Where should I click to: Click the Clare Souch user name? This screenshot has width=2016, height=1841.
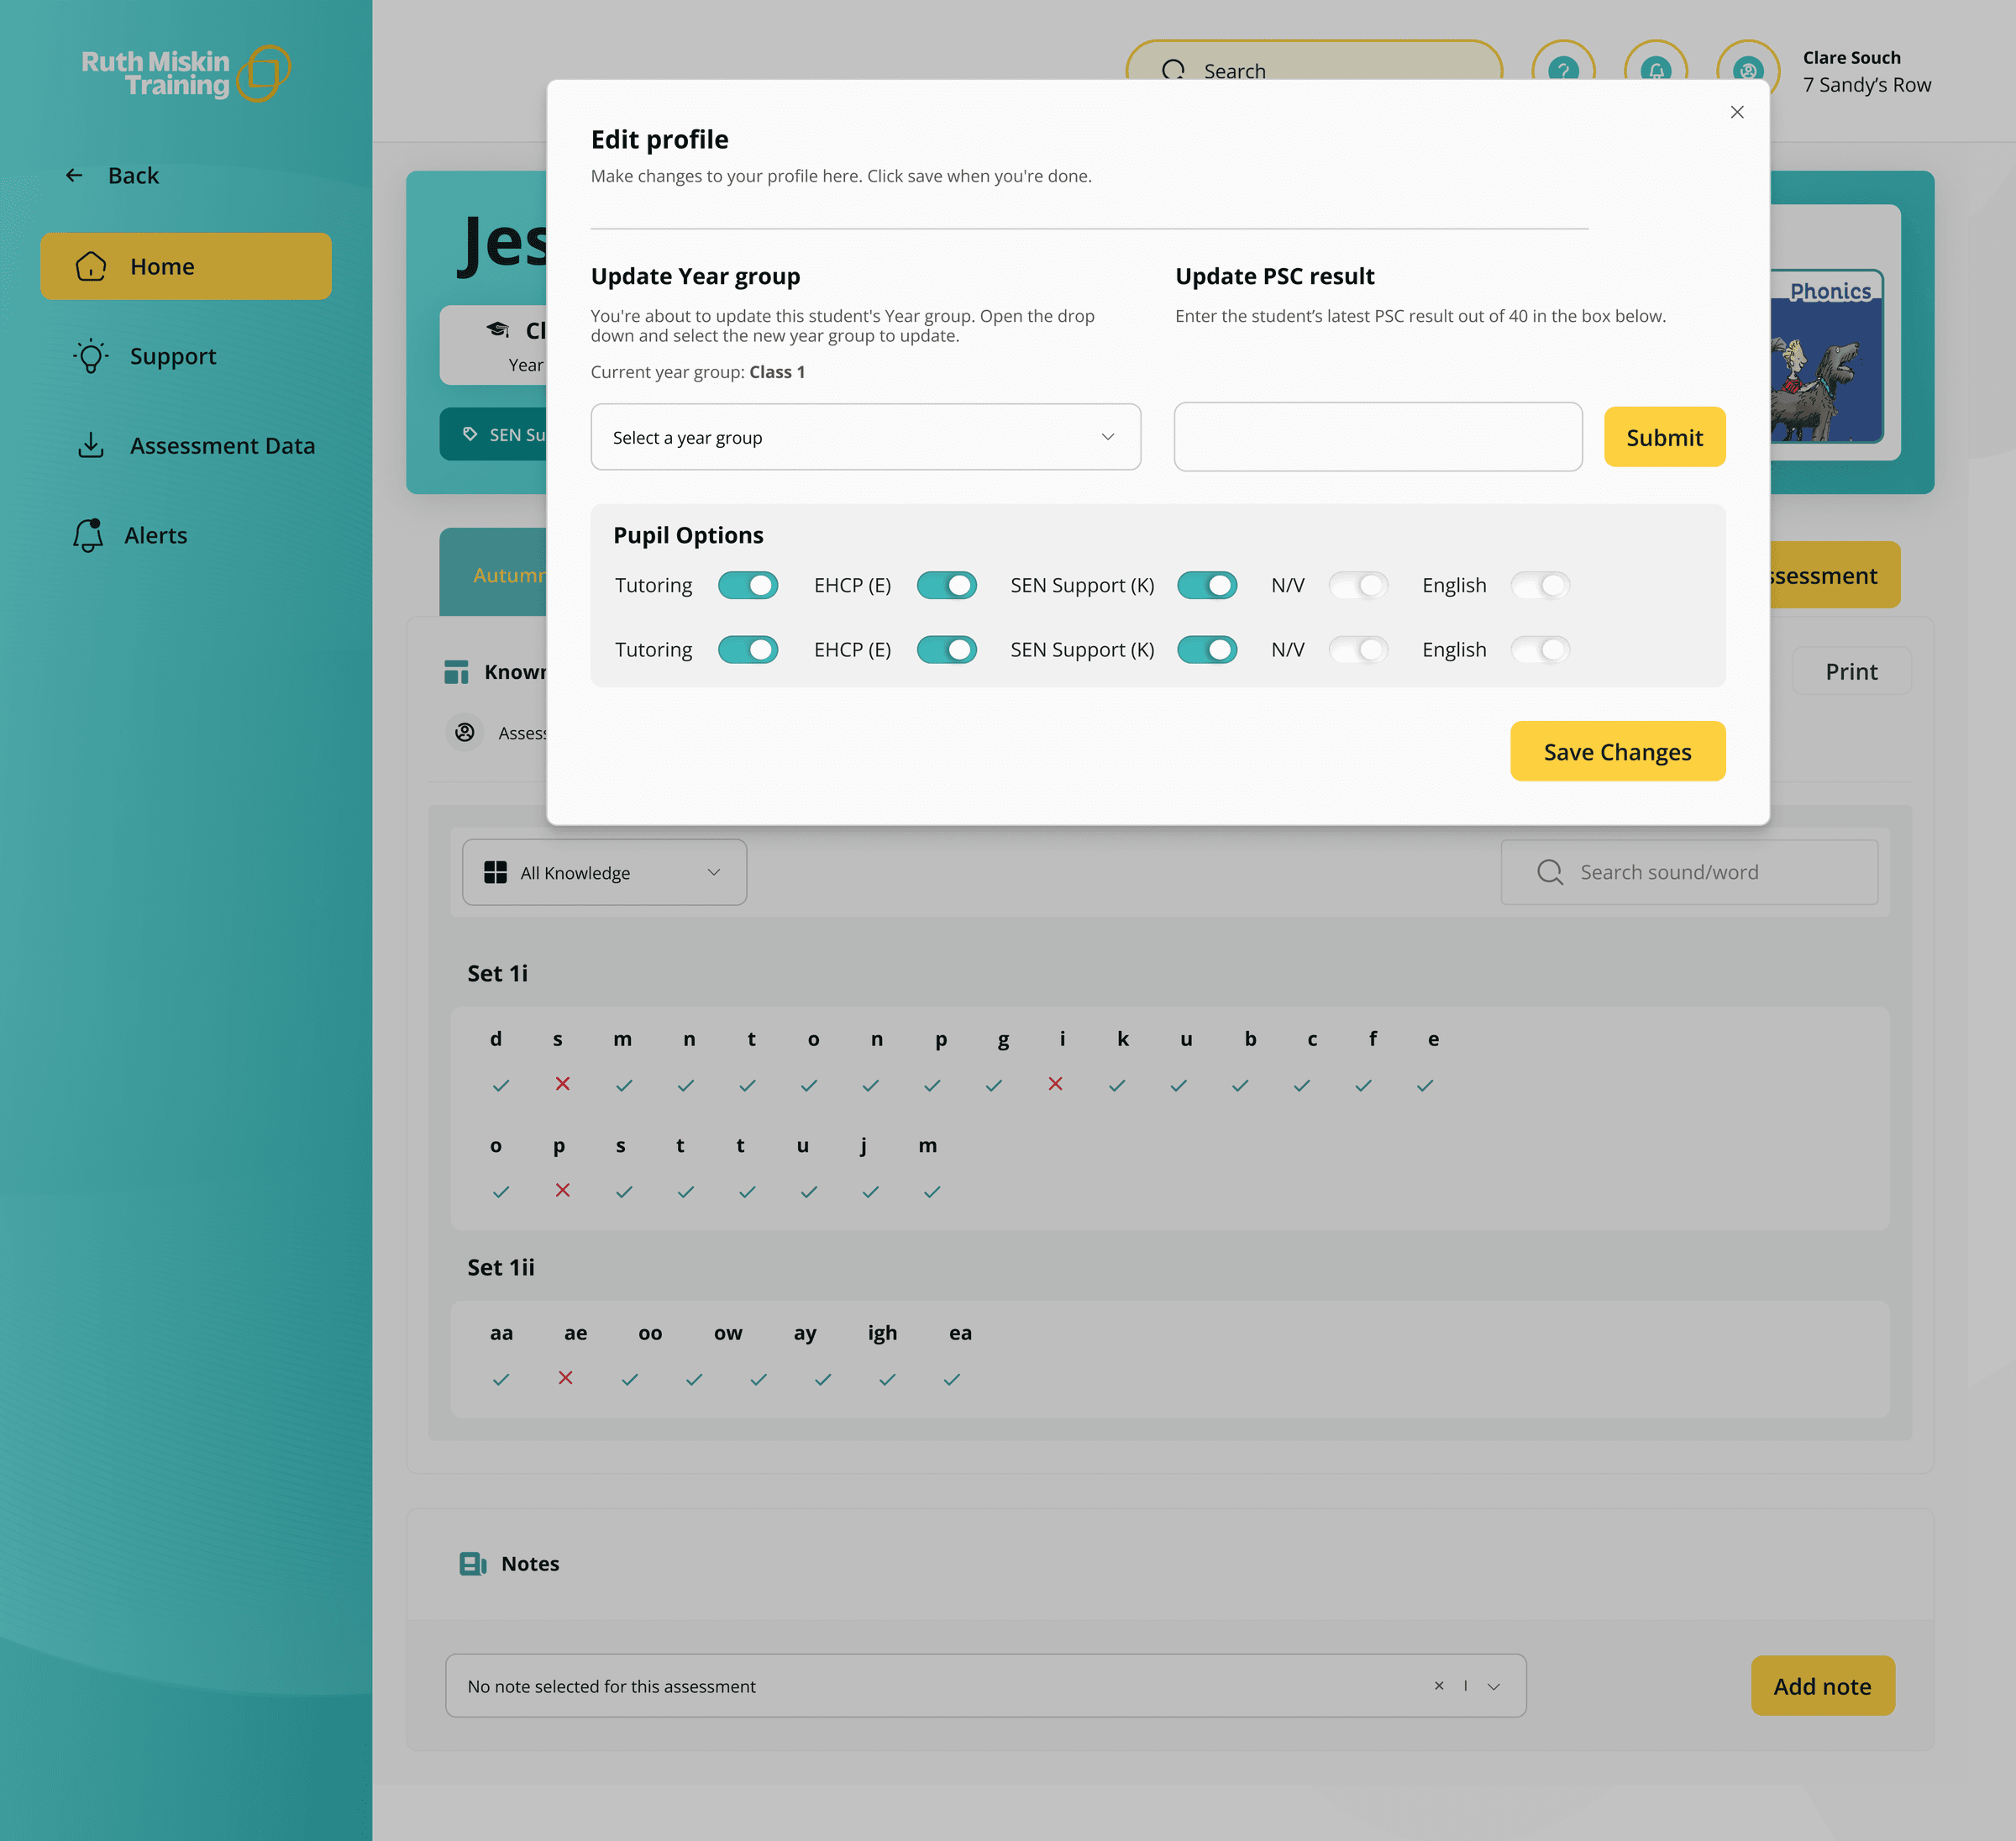pos(1851,58)
